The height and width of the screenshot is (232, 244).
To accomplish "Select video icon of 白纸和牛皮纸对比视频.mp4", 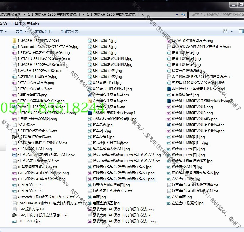I will 90,113.
